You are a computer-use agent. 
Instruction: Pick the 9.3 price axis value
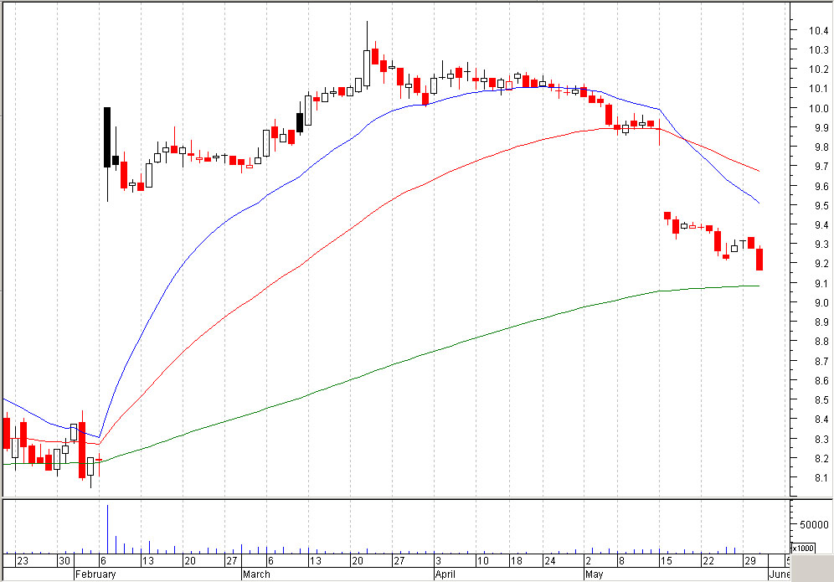coord(821,245)
